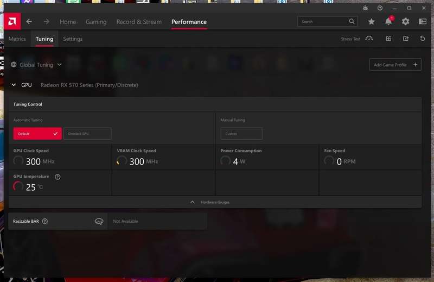The width and height of the screenshot is (434, 282).
Task: Click the Resizable BAR chat bubble icon
Action: (x=99, y=221)
